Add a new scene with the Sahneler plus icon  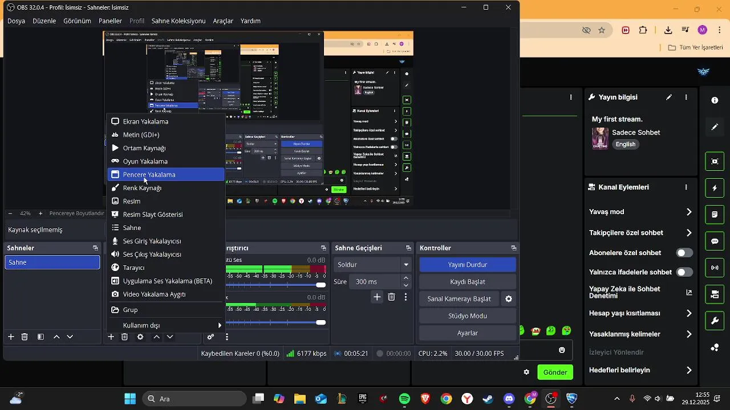tap(11, 337)
